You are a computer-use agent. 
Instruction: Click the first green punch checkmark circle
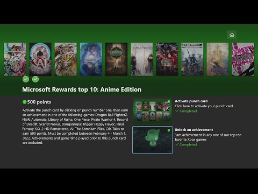click(26, 79)
